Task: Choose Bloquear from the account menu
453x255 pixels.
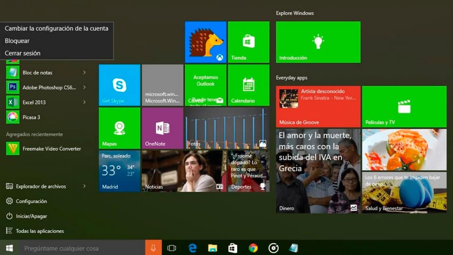Action: click(57, 41)
